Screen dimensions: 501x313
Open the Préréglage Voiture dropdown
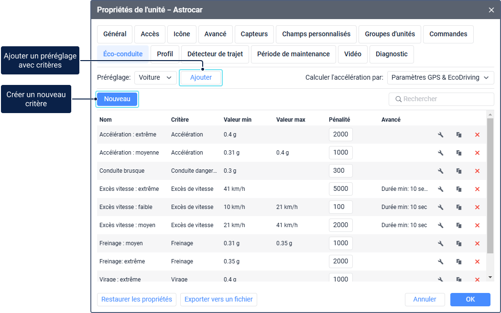(x=155, y=78)
